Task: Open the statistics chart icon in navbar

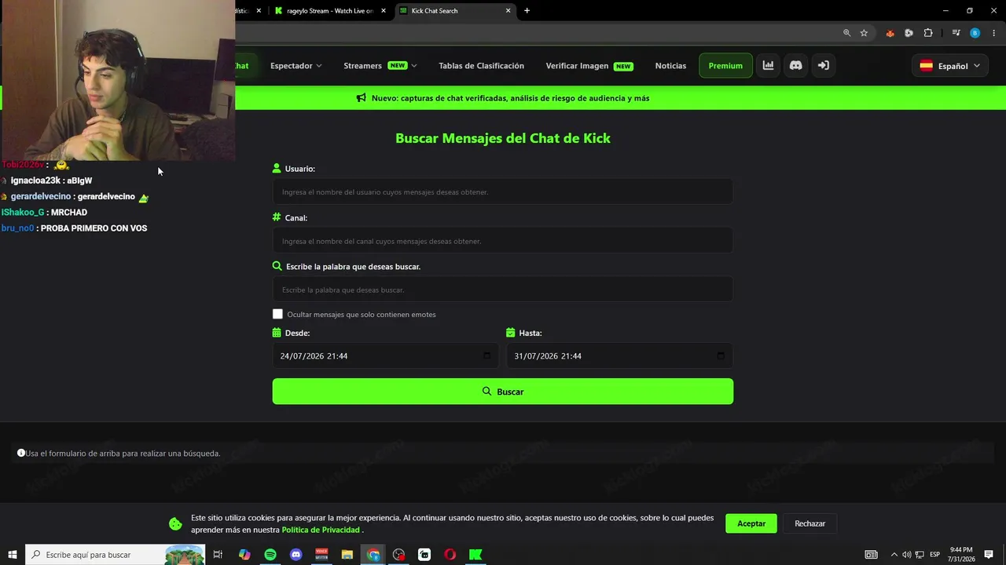Action: tap(768, 66)
